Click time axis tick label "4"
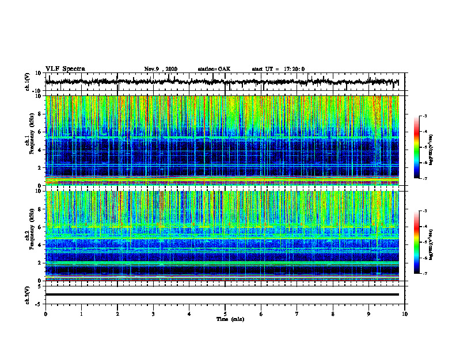The width and height of the screenshot is (456, 352). click(x=189, y=314)
